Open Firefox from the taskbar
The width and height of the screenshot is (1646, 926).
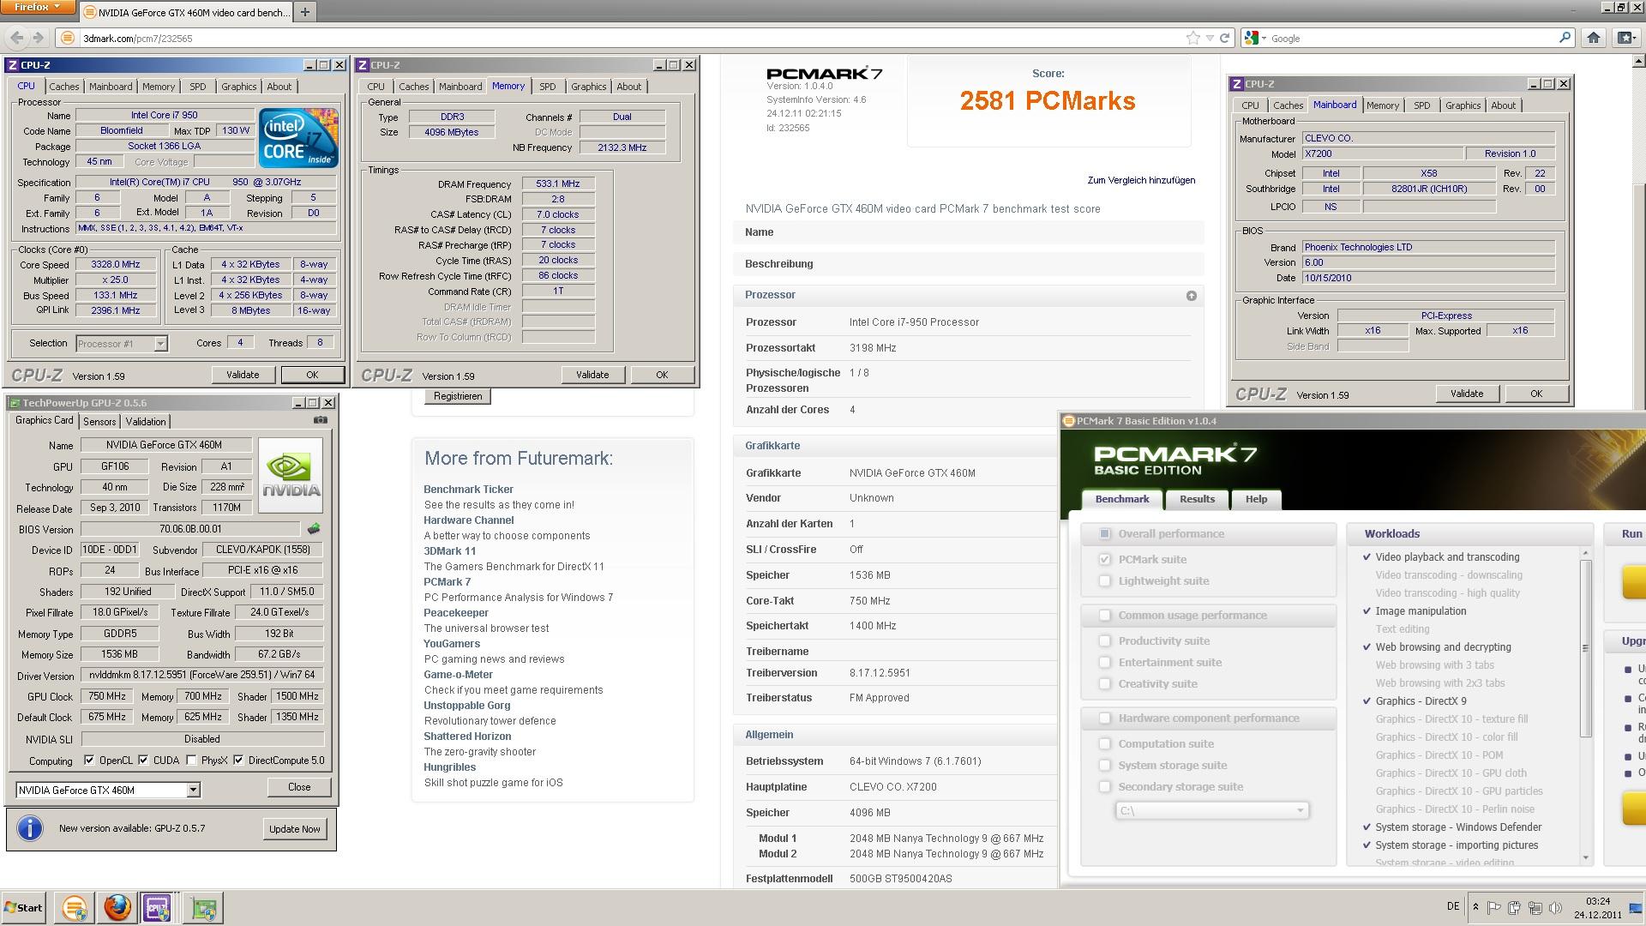117,907
